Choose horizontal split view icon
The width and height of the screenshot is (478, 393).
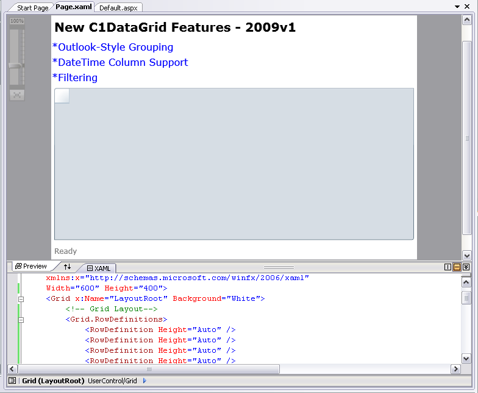coord(457,267)
